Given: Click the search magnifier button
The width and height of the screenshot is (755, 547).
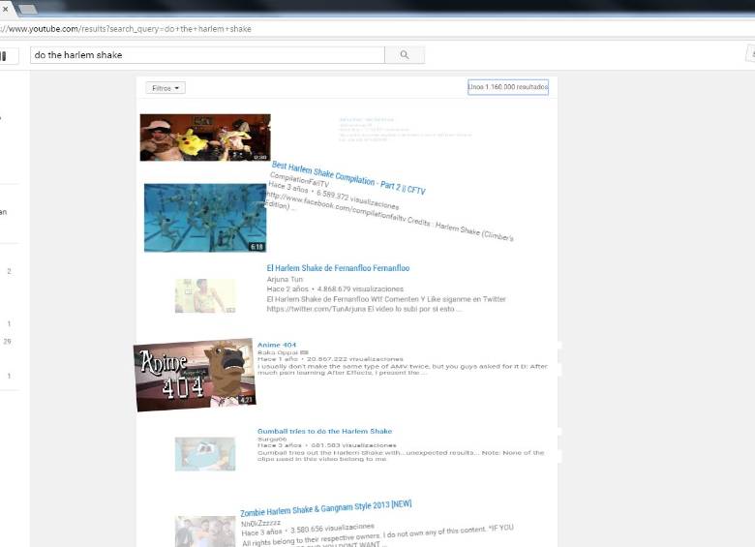Looking at the screenshot, I should [405, 55].
